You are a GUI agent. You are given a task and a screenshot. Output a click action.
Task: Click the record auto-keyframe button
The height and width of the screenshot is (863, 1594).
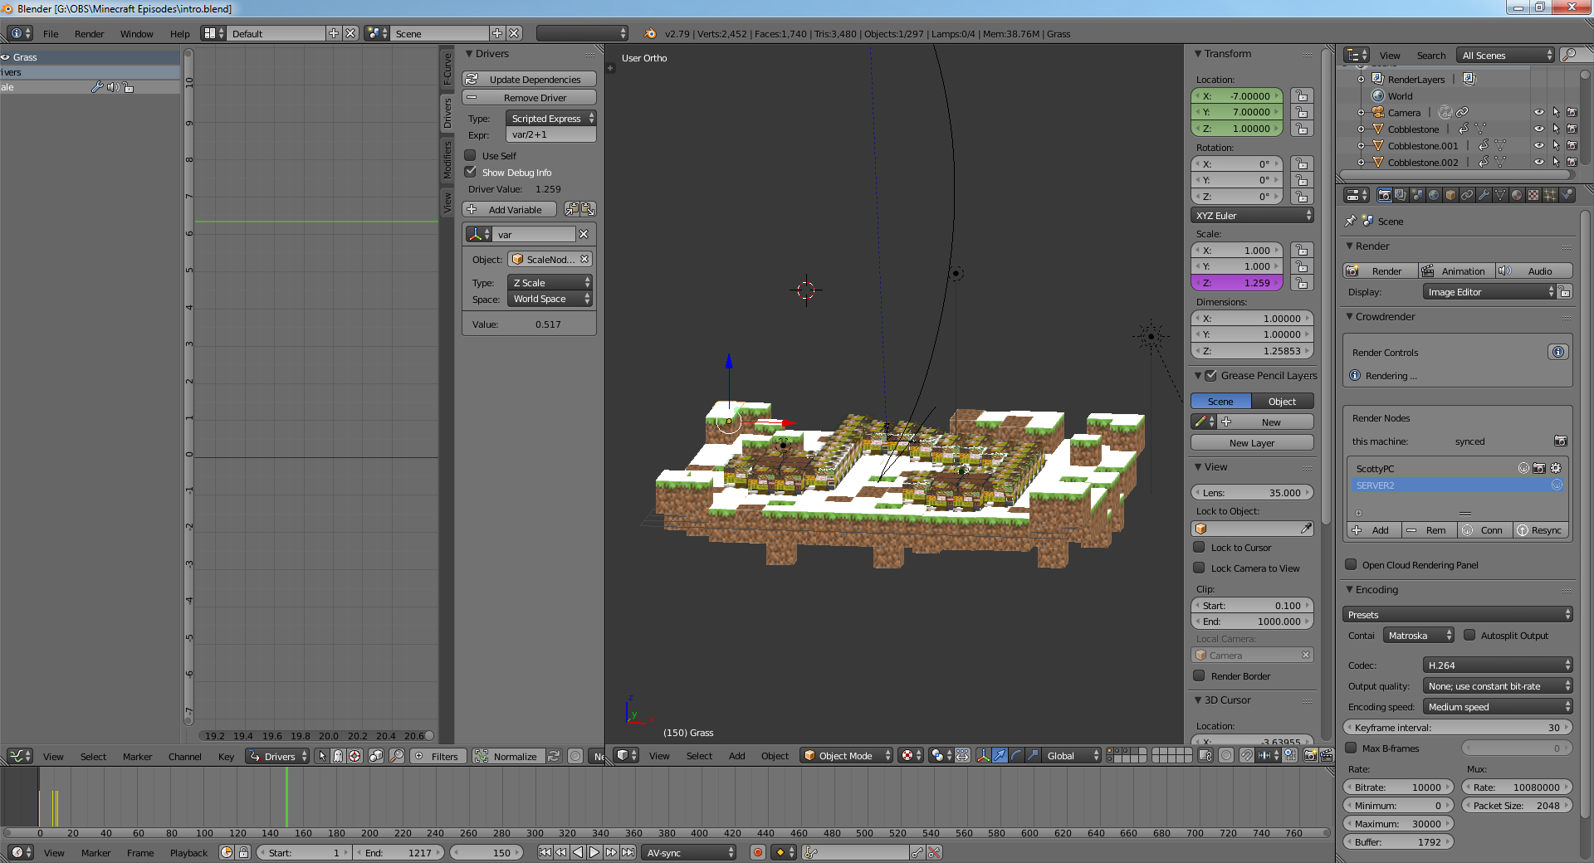pos(757,852)
